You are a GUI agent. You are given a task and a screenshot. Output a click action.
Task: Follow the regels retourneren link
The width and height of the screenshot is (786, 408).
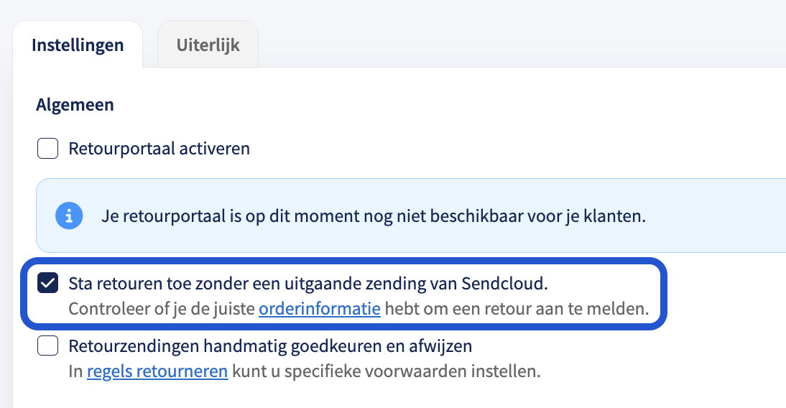[x=157, y=371]
